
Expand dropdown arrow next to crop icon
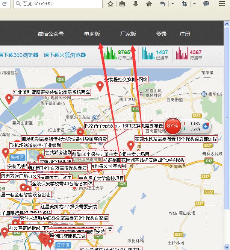(194, 4)
